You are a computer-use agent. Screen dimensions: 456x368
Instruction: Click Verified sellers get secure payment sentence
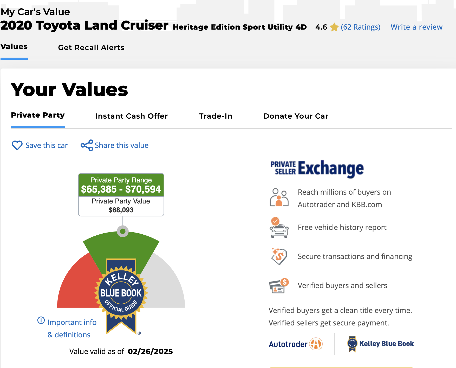click(x=329, y=323)
